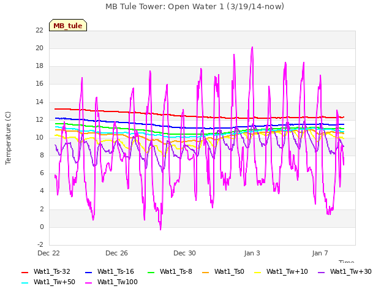
Task: Click the magenta Wat1_Tw100 legend swatch
Action: [88, 283]
